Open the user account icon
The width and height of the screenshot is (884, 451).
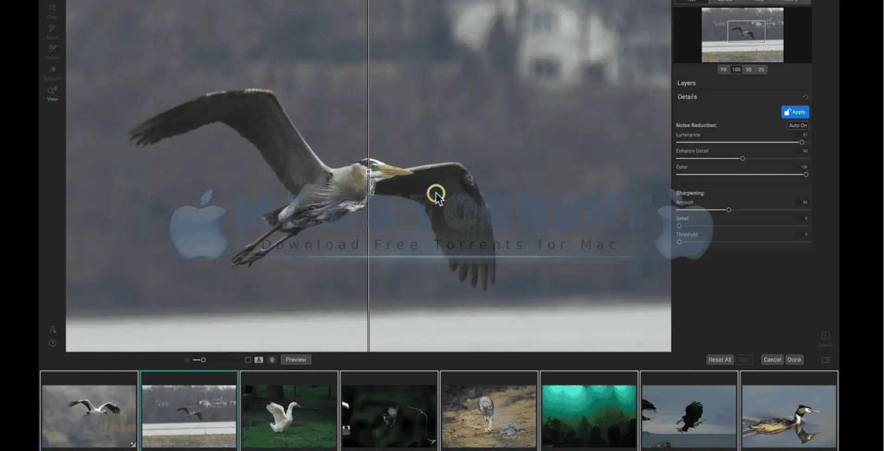pos(52,329)
